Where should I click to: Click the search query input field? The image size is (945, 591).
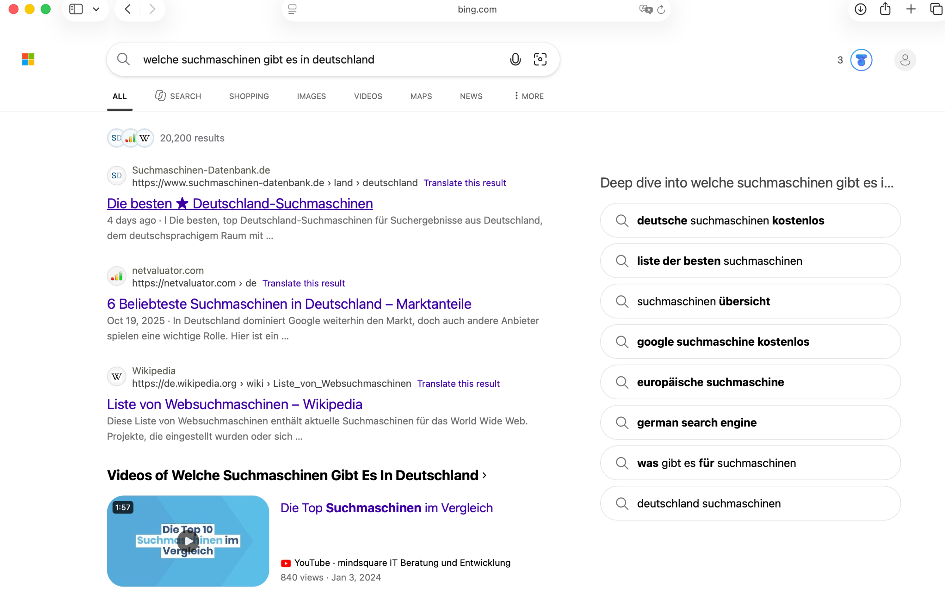click(x=320, y=59)
